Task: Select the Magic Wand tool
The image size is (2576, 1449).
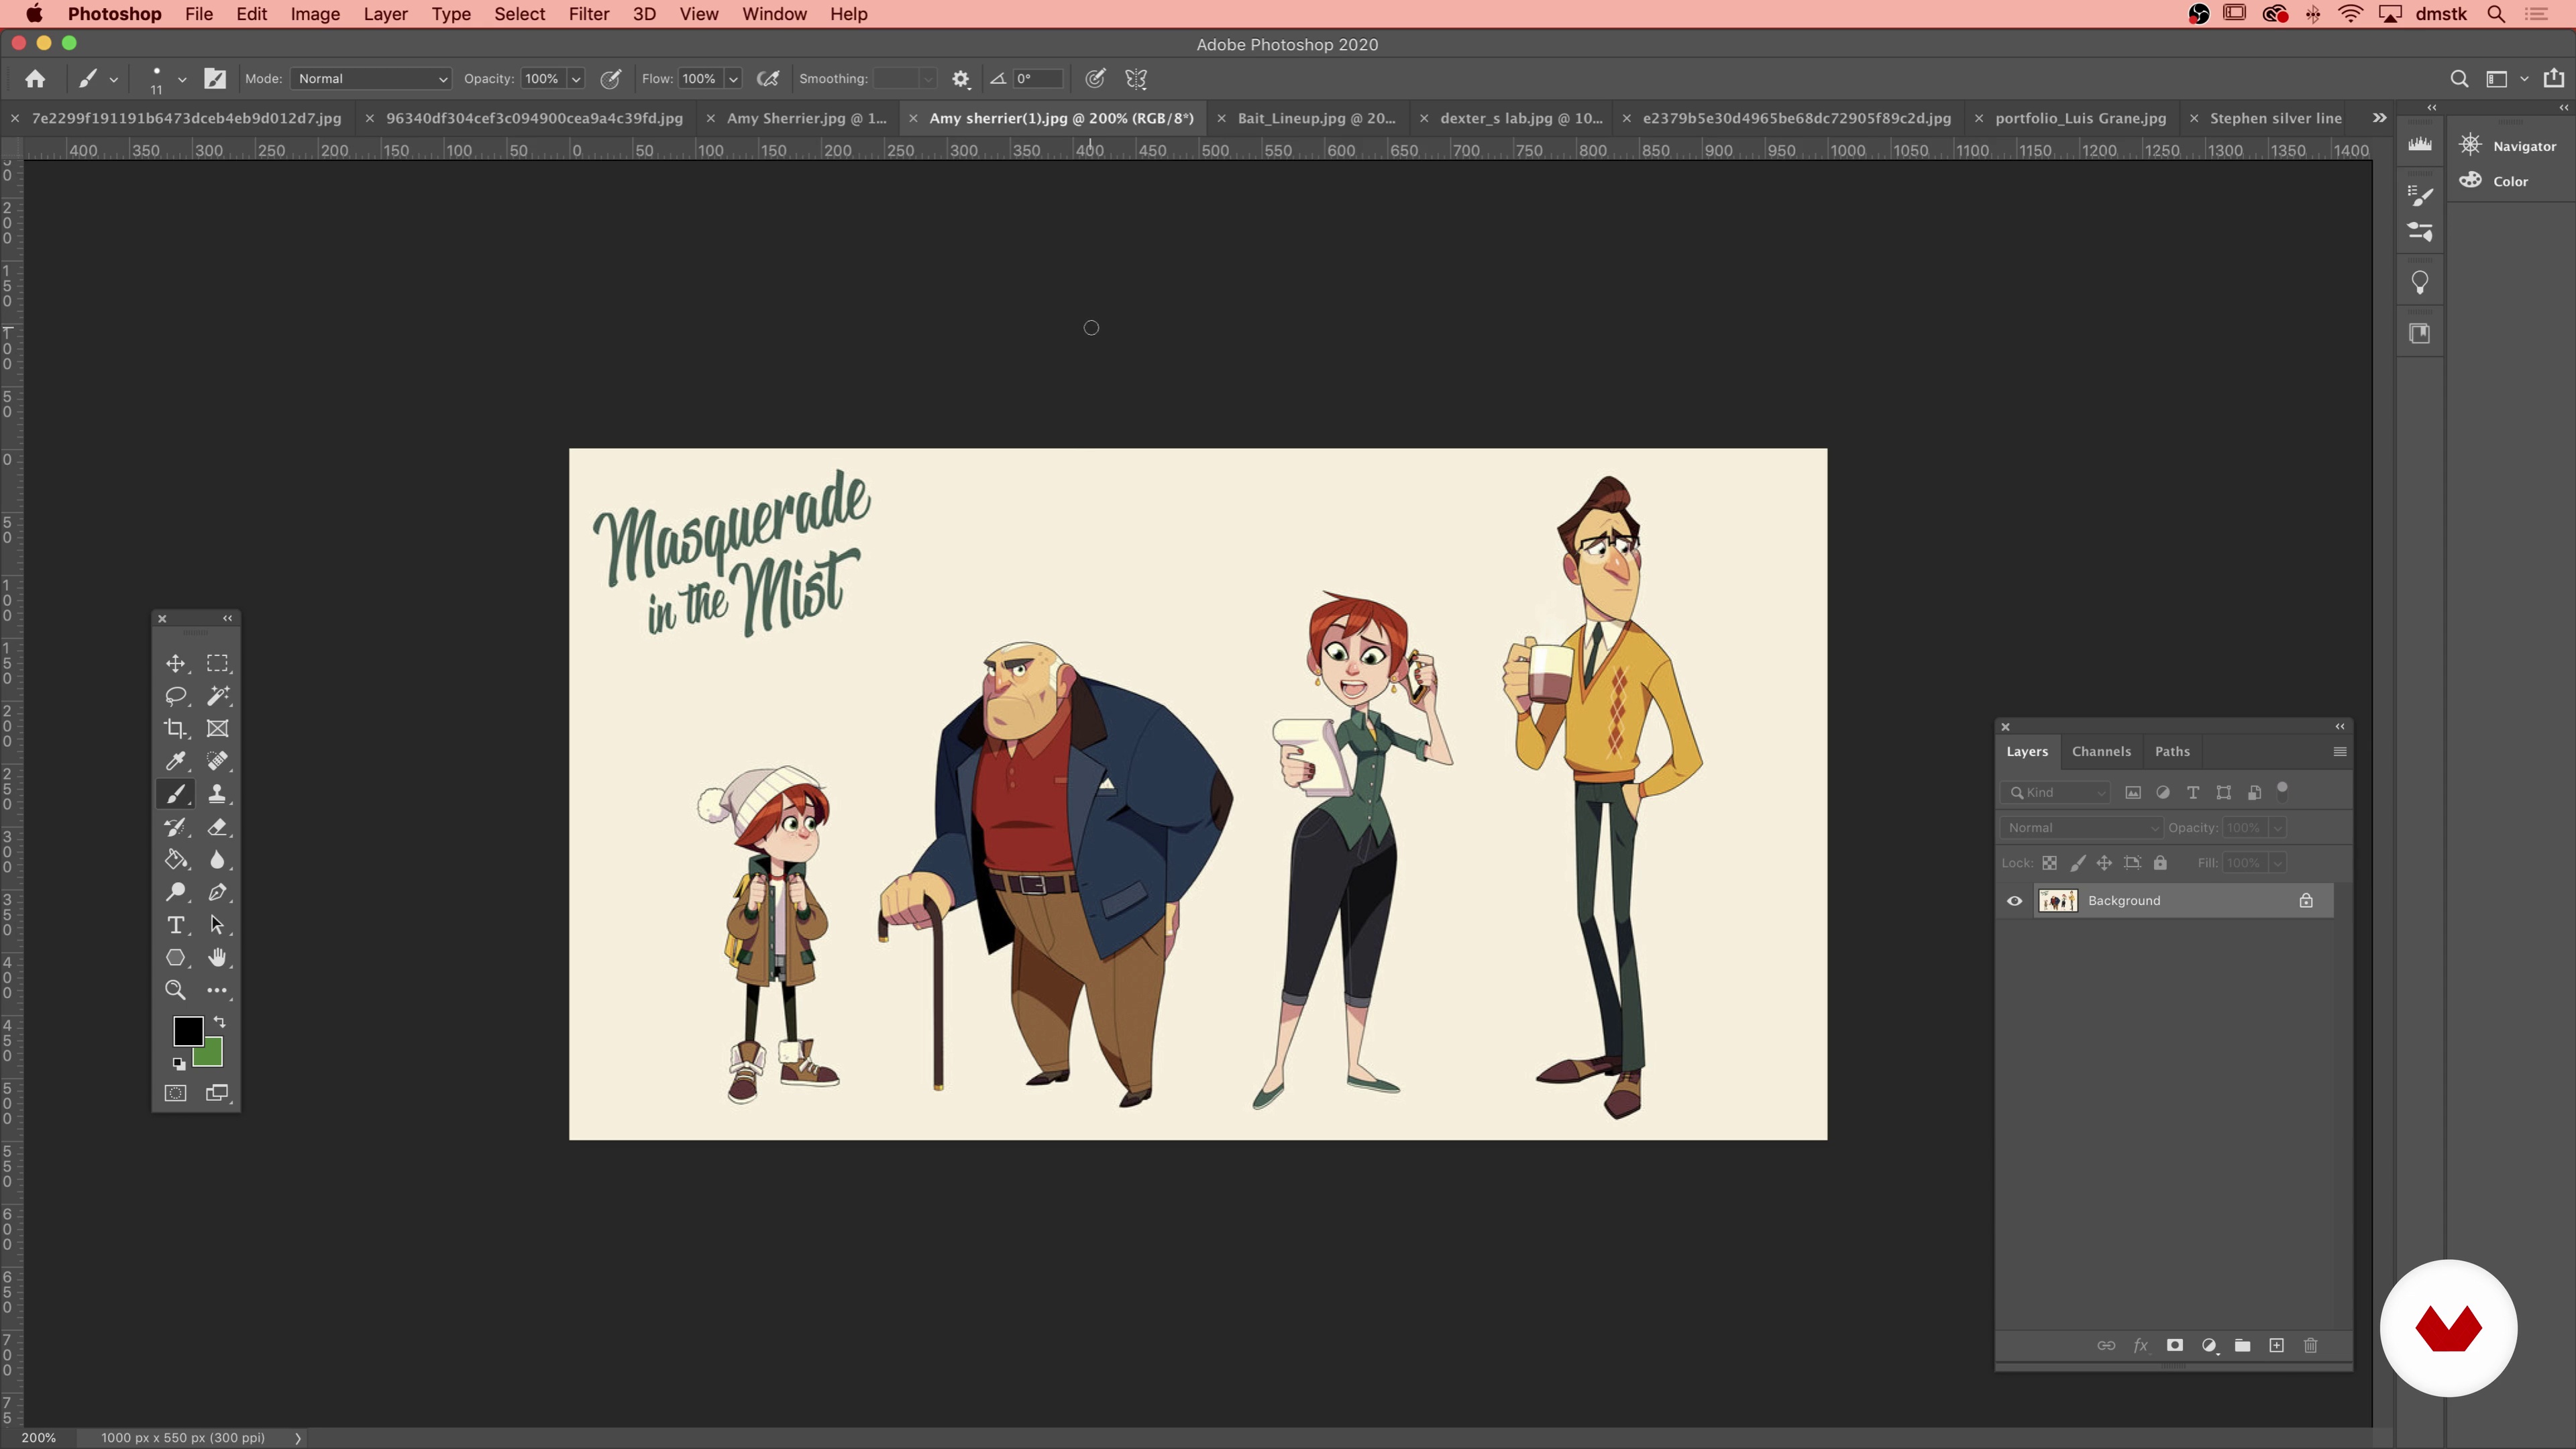Action: click(217, 696)
